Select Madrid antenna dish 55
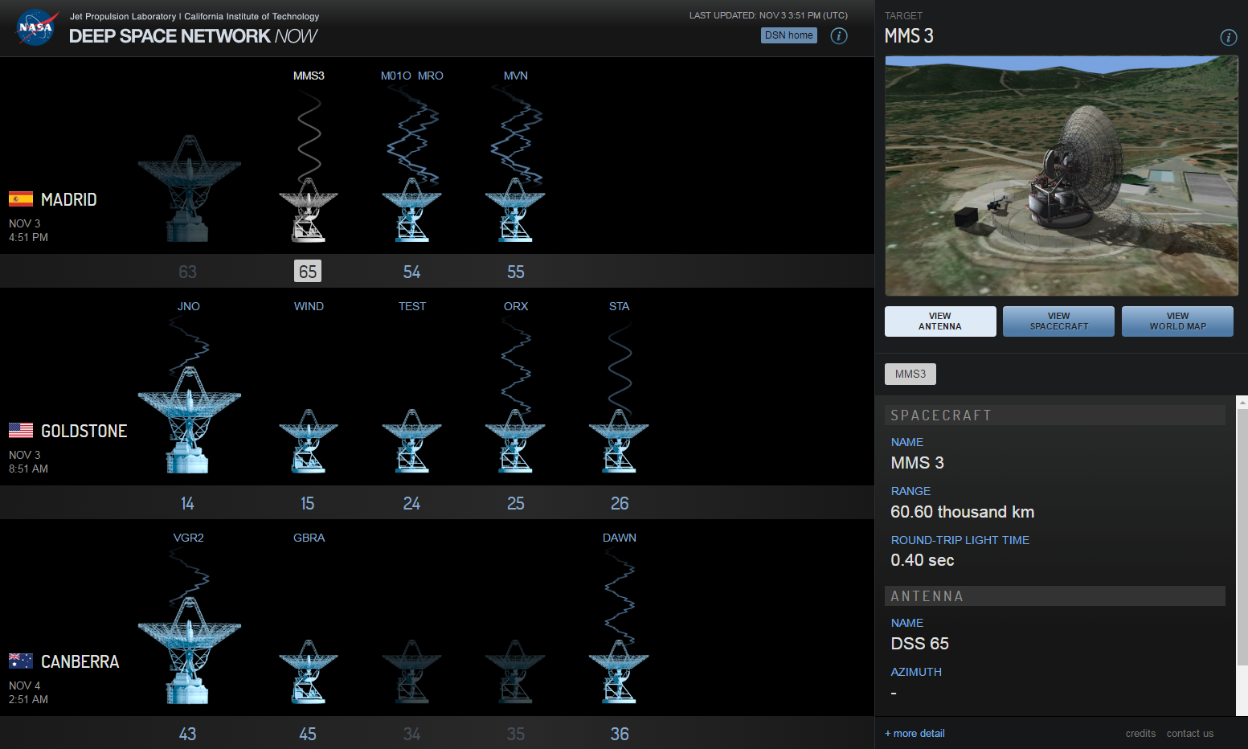Image resolution: width=1248 pixels, height=749 pixels. pos(515,211)
